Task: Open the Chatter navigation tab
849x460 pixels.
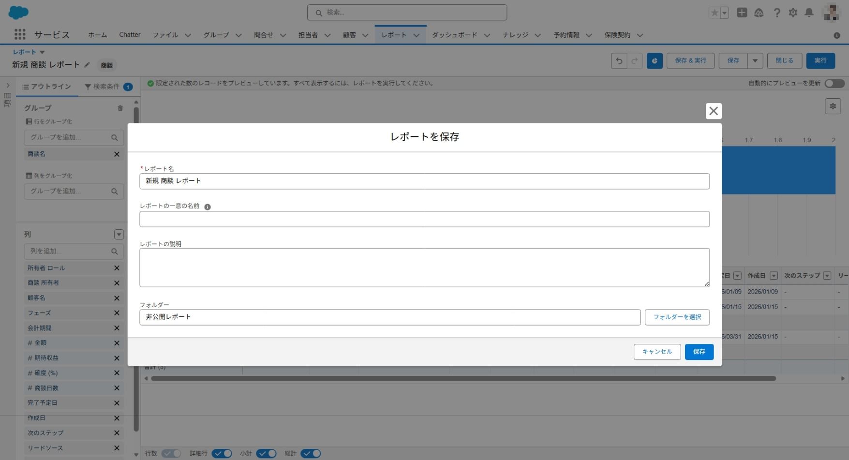Action: (x=130, y=35)
